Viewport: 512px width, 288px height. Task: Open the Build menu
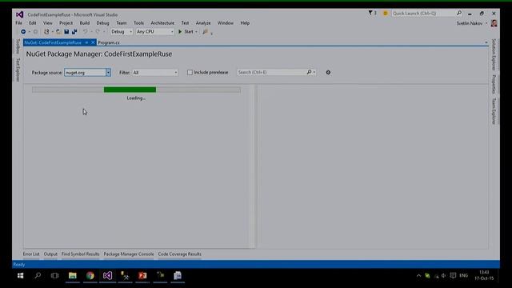coord(85,23)
